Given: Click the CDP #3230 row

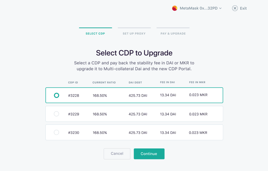Looking at the screenshot, I should 134,132.
